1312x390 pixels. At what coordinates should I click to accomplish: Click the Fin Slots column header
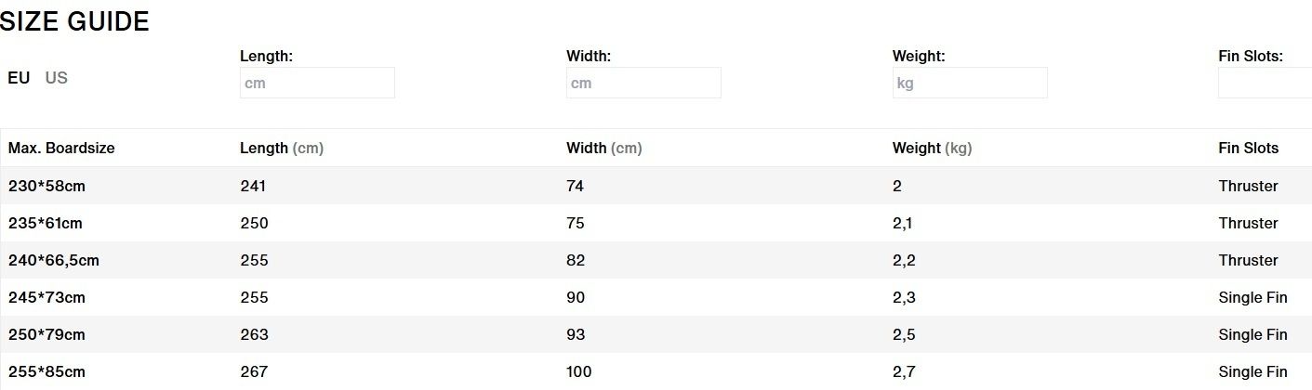1248,149
